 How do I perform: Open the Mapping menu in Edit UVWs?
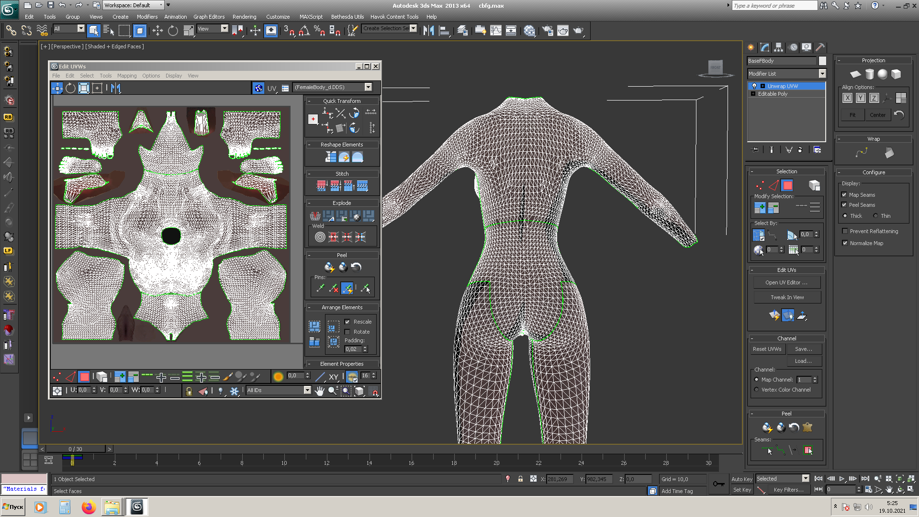127,76
